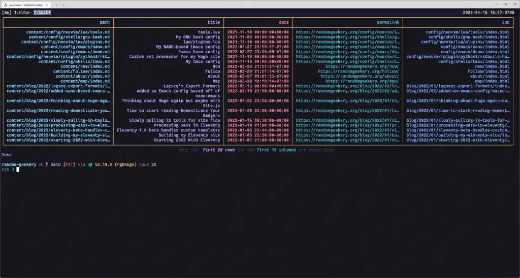Select path content/follow/index.md
The width and height of the screenshot is (520, 278).
pyautogui.click(x=81, y=71)
